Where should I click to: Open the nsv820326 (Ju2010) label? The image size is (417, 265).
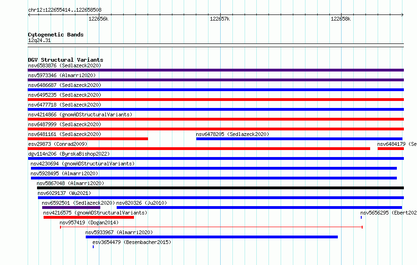[141, 203]
